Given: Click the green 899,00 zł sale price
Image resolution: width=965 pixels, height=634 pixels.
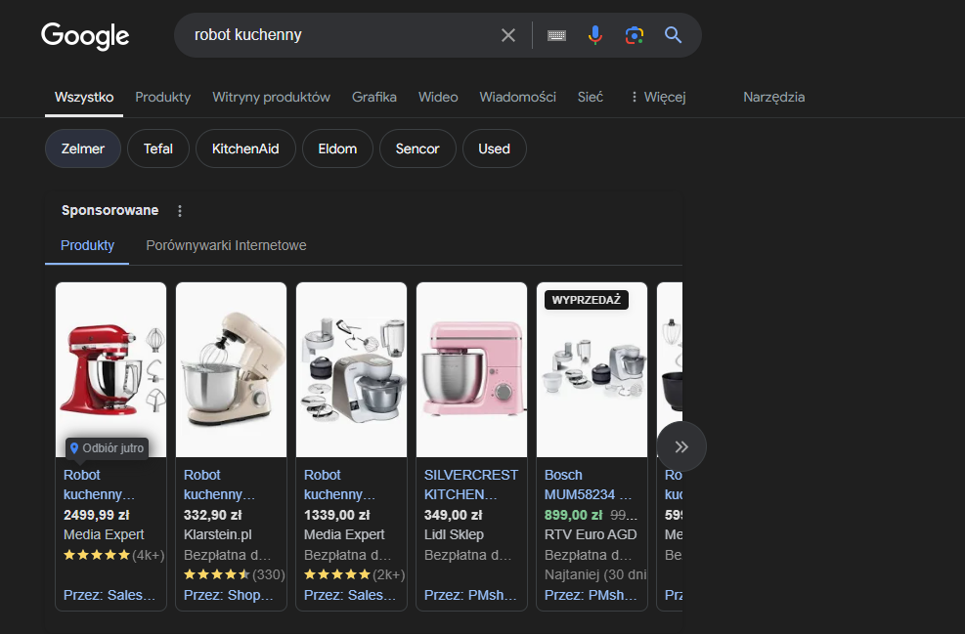Looking at the screenshot, I should (x=574, y=515).
